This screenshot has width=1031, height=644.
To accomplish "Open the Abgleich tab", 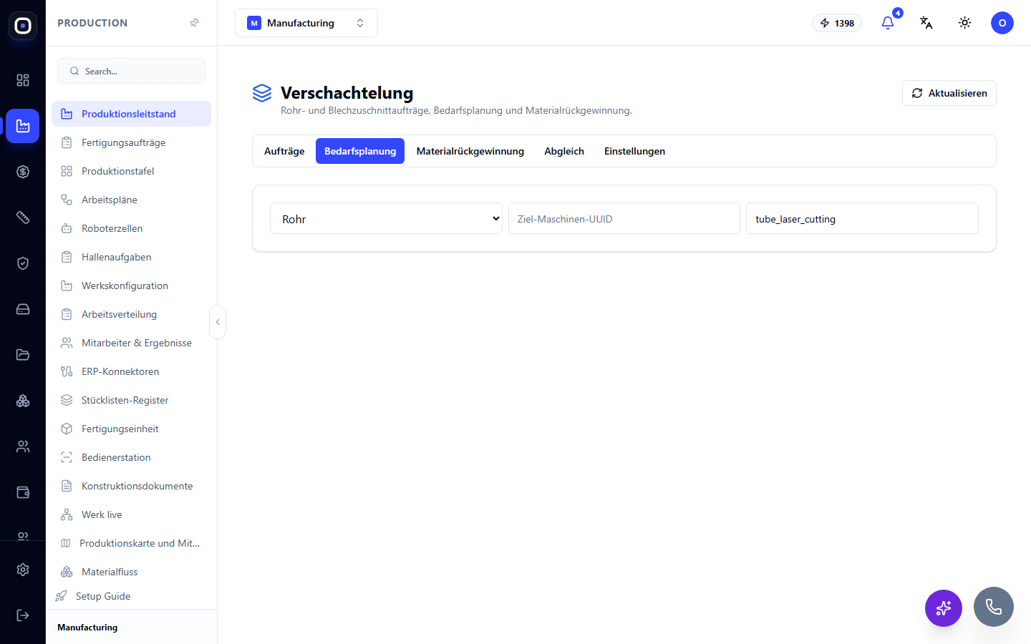I will pyautogui.click(x=564, y=151).
